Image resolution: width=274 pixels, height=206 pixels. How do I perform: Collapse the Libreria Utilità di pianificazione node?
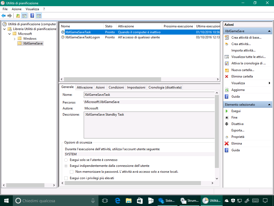tap(5, 29)
